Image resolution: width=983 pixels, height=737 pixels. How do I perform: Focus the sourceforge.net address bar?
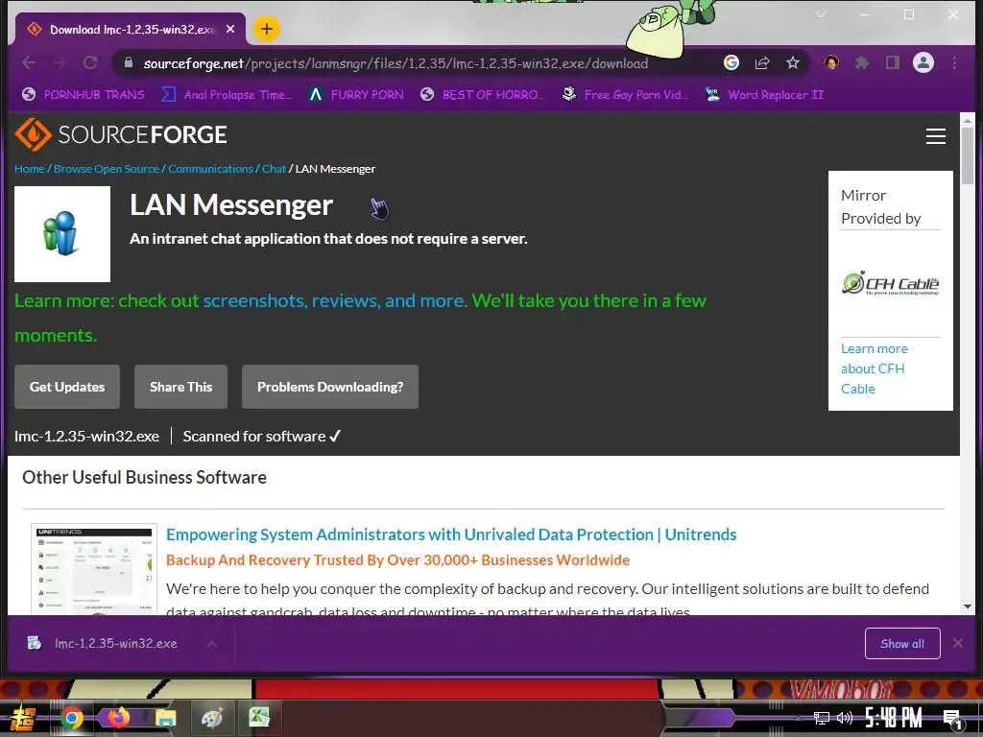(395, 63)
